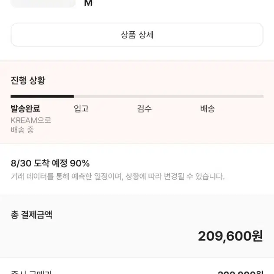This screenshot has height=274, width=274.
Task: Open the 상품 상세 product details button
Action: (x=137, y=35)
